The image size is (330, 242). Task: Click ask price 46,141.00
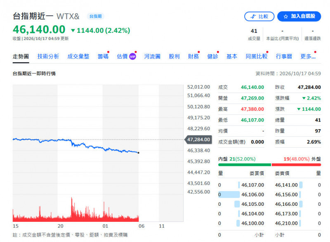pyautogui.click(x=286, y=185)
